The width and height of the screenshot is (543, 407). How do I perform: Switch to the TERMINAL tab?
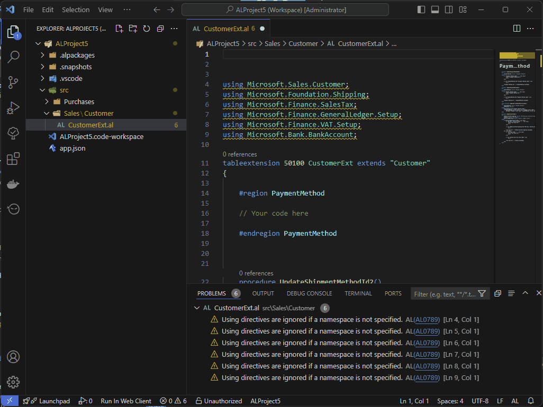[x=358, y=293]
